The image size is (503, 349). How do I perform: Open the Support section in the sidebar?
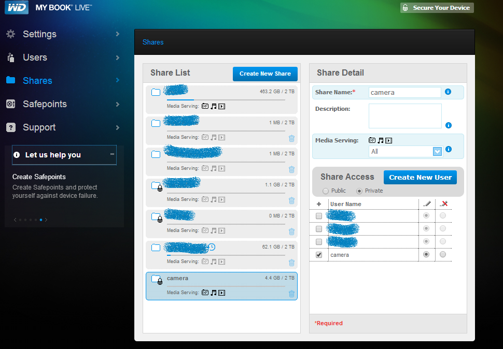pos(63,127)
